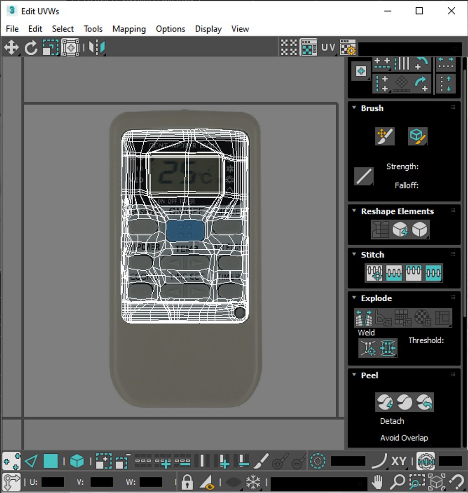Screen dimensions: 468x493
Task: Collapse the Brush rollout
Action: [354, 108]
